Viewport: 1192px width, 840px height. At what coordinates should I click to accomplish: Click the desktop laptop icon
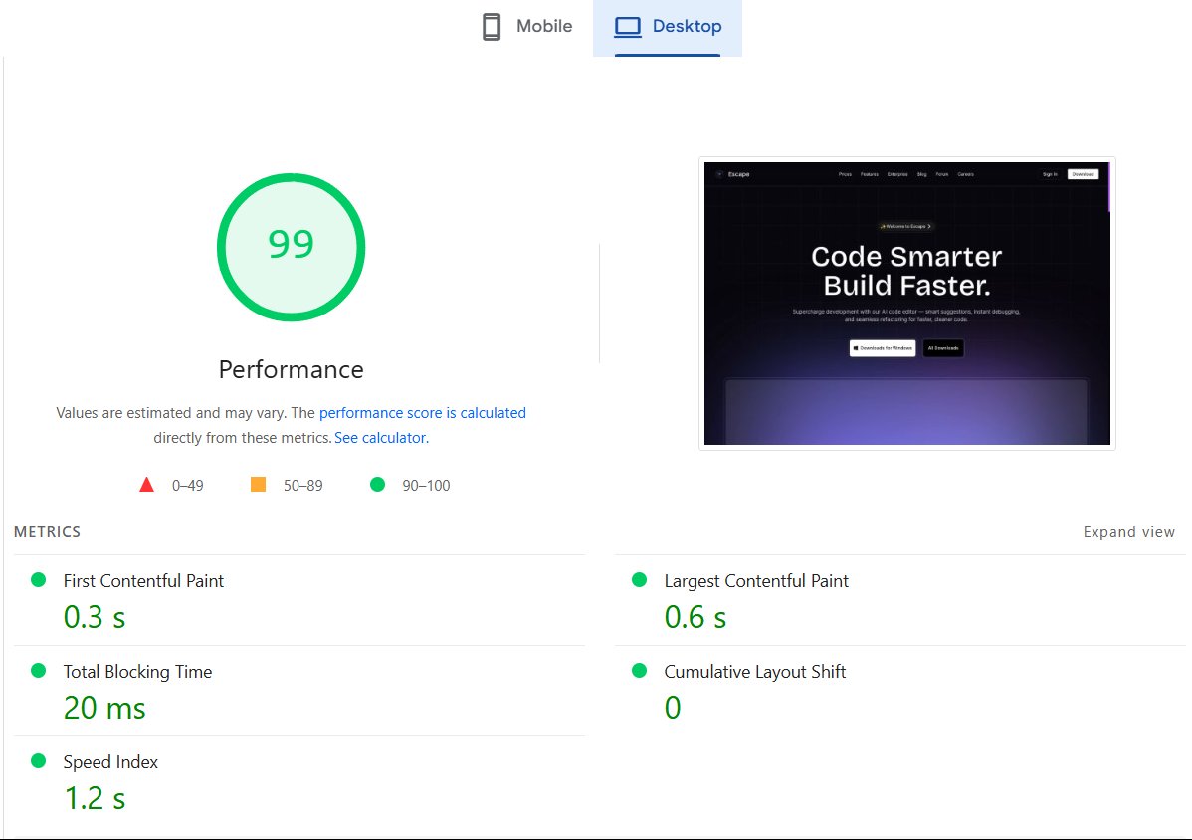click(628, 27)
